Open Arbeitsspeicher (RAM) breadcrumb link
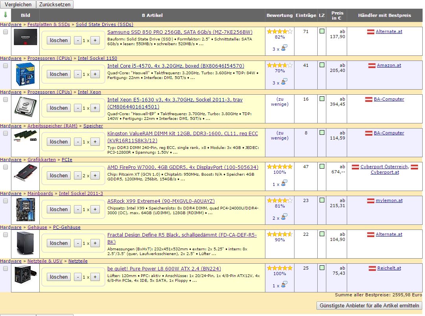Screen dimensions: 425x316 [52, 126]
